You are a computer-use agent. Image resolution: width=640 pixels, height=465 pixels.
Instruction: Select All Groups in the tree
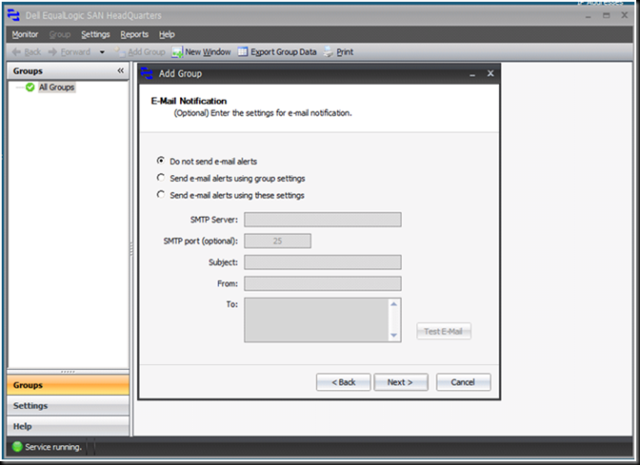[57, 87]
